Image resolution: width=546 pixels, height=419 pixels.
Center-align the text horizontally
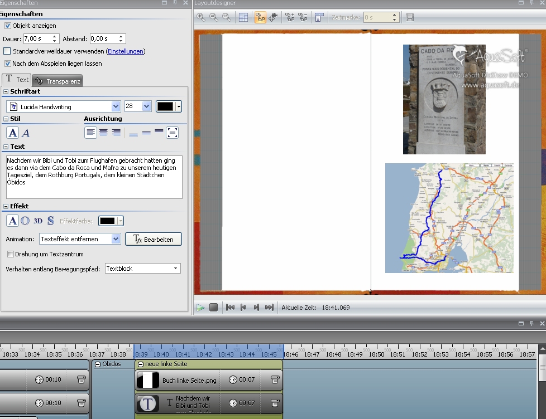pyautogui.click(x=103, y=133)
